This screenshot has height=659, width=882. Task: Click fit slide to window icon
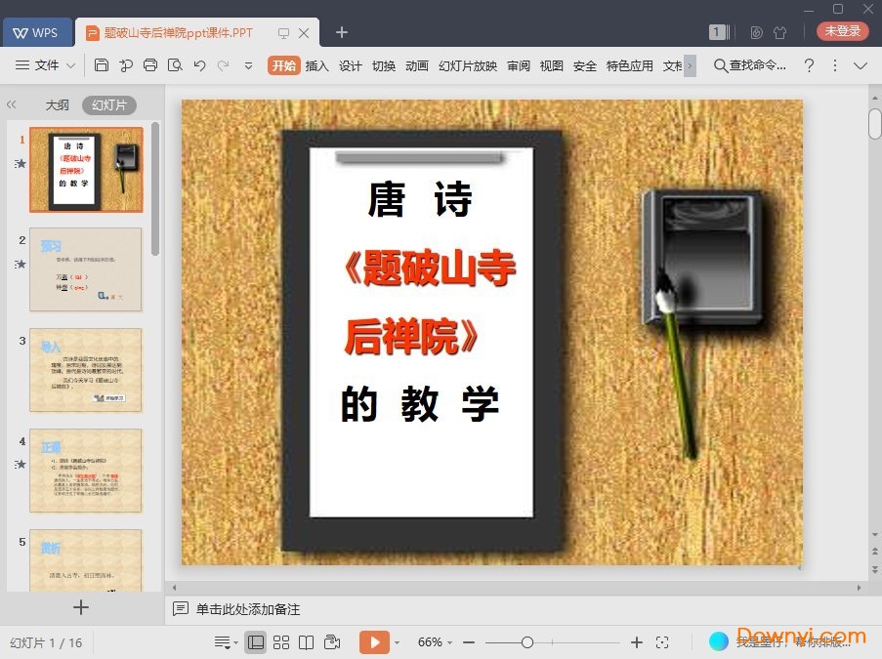662,642
